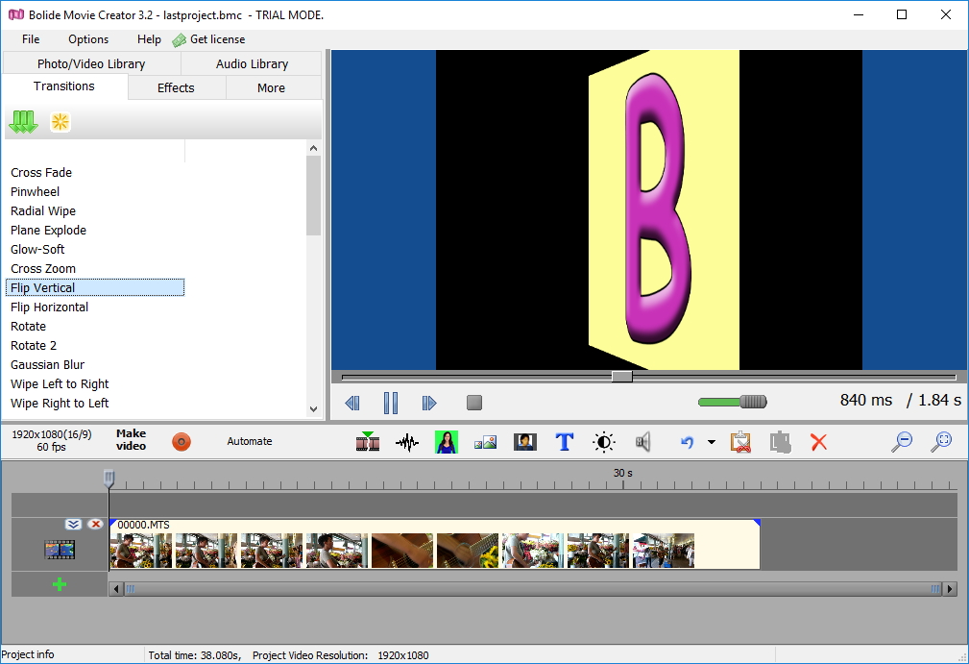Click the orange record button
The height and width of the screenshot is (664, 969).
coord(182,441)
